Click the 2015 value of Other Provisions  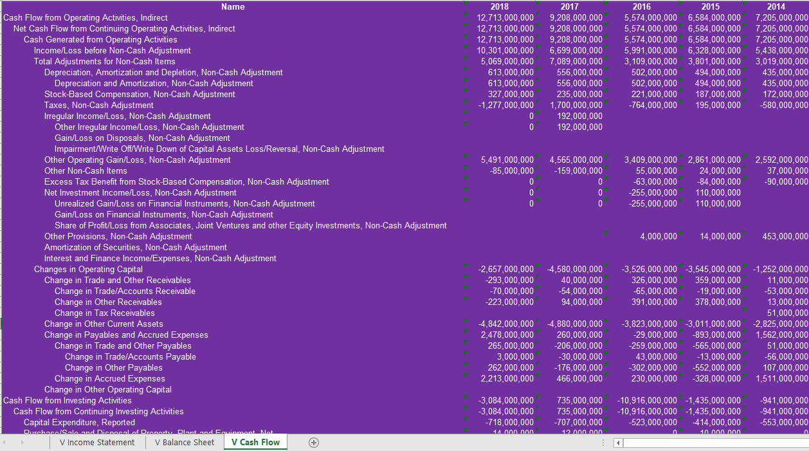click(709, 236)
